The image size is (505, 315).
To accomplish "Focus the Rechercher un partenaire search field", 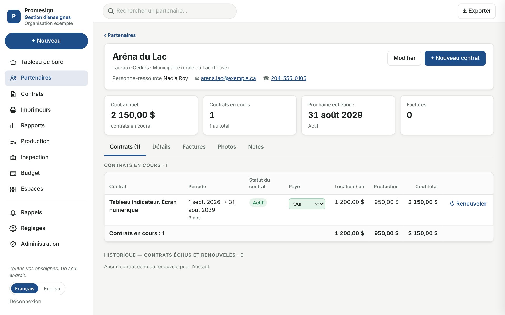I will pyautogui.click(x=169, y=11).
